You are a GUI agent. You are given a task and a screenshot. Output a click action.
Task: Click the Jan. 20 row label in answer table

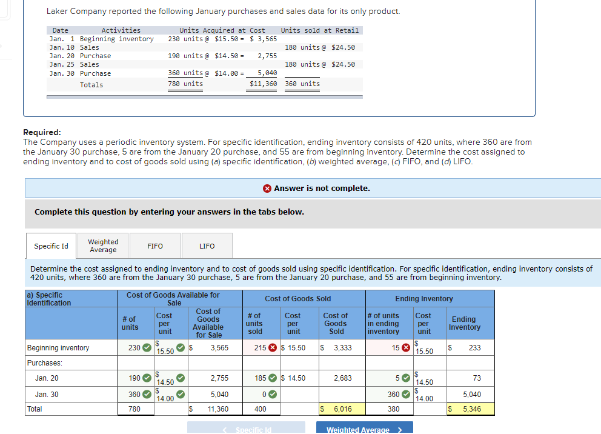(47, 378)
